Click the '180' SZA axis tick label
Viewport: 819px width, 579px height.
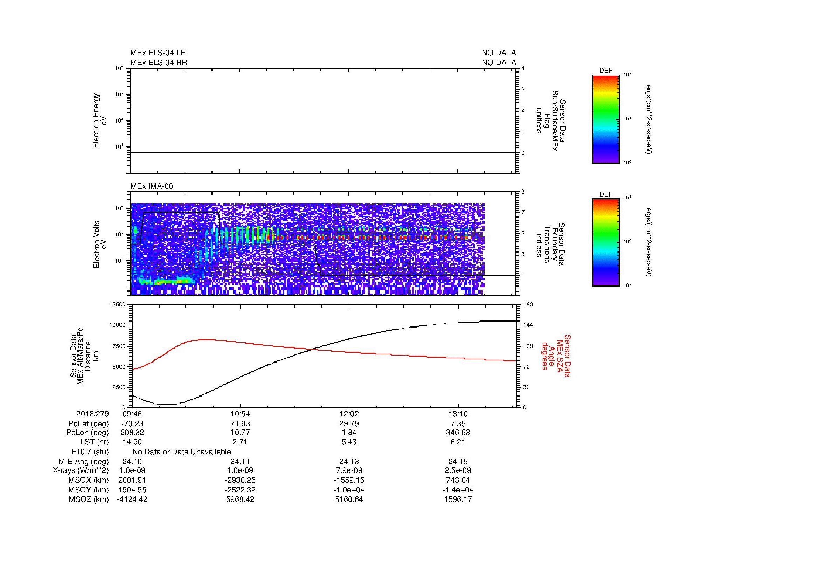click(x=528, y=304)
